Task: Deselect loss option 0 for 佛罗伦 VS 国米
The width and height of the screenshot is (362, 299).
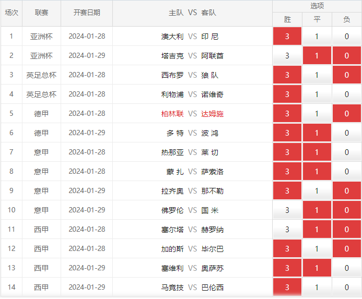Action: (346, 210)
